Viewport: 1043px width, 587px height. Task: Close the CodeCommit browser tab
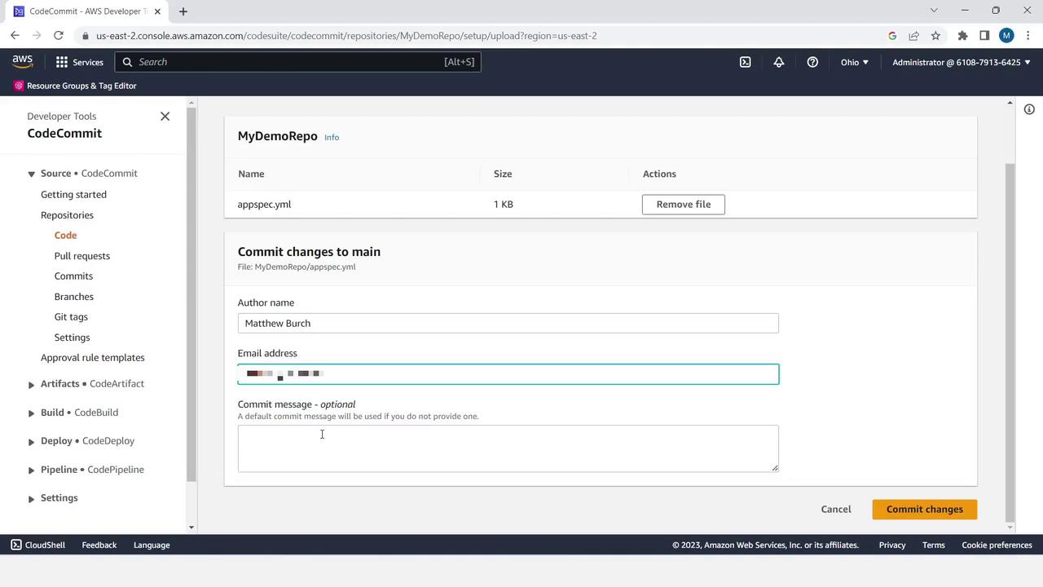(157, 11)
